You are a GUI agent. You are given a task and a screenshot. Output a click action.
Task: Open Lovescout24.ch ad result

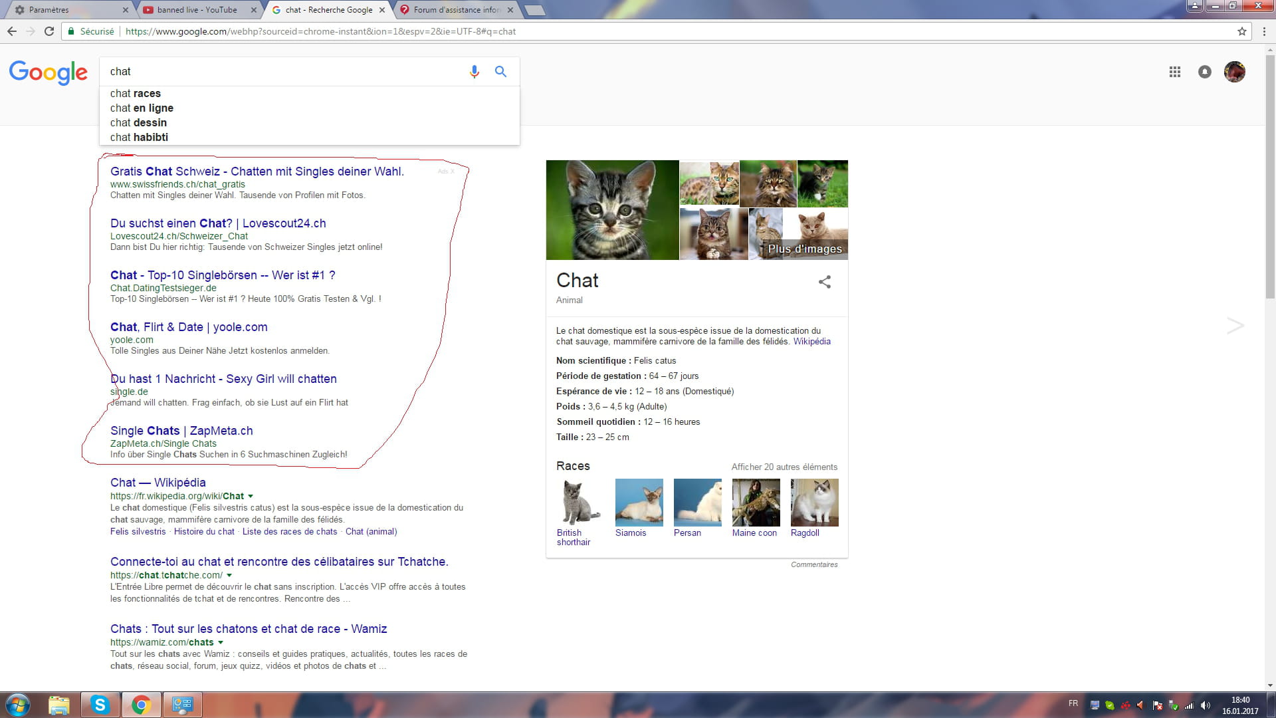(x=218, y=223)
